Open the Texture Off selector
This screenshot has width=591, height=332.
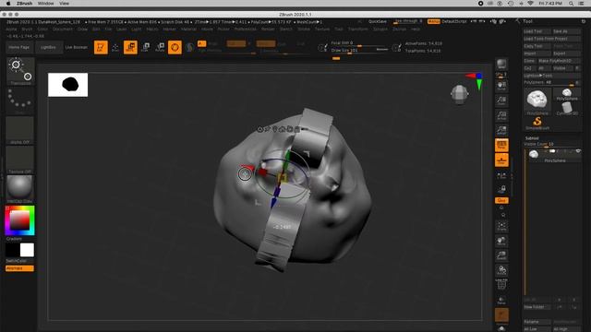tap(20, 160)
